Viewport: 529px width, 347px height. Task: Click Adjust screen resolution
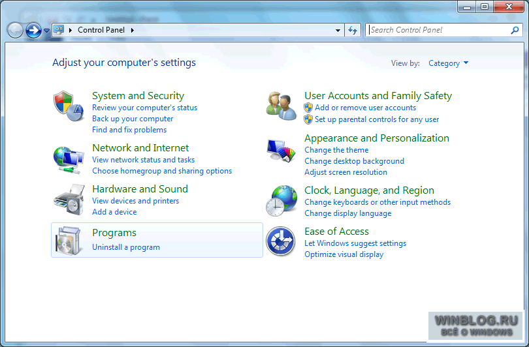(x=345, y=172)
